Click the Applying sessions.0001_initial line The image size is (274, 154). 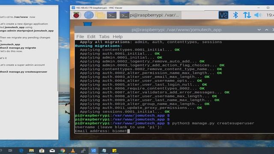125,112
